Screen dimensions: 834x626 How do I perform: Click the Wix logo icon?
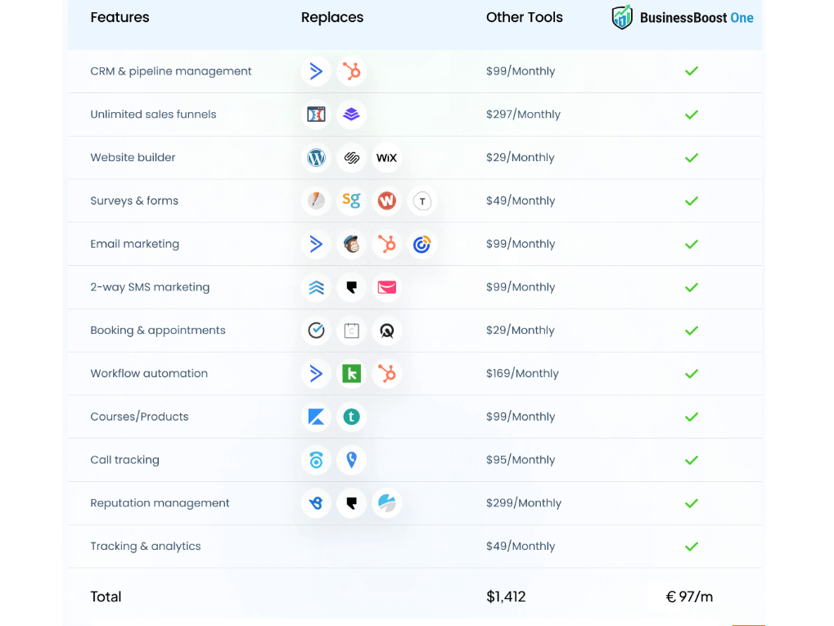click(386, 158)
